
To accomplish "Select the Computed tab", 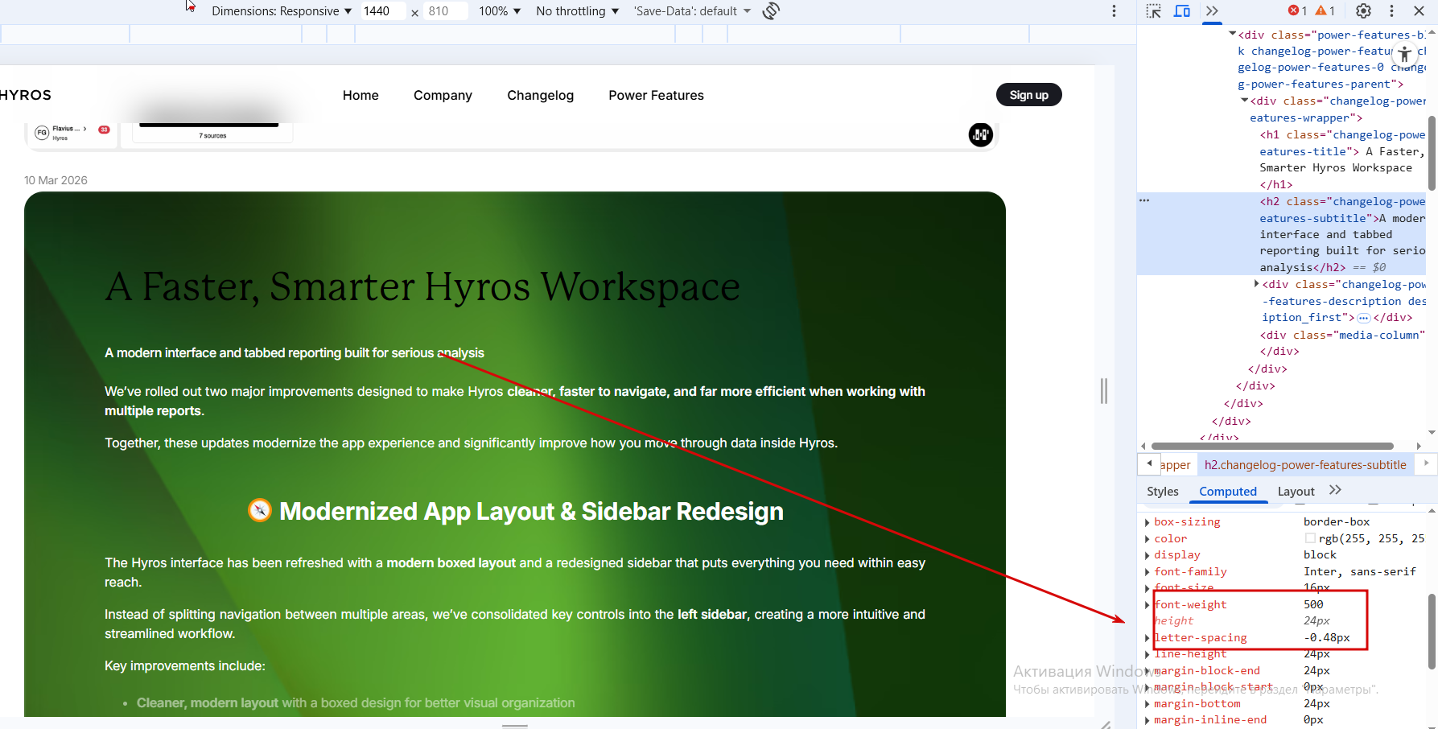I will point(1227,492).
